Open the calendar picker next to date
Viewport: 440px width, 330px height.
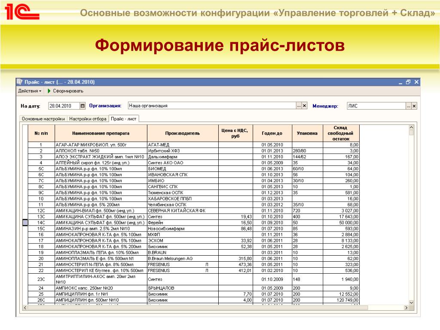[x=82, y=106]
